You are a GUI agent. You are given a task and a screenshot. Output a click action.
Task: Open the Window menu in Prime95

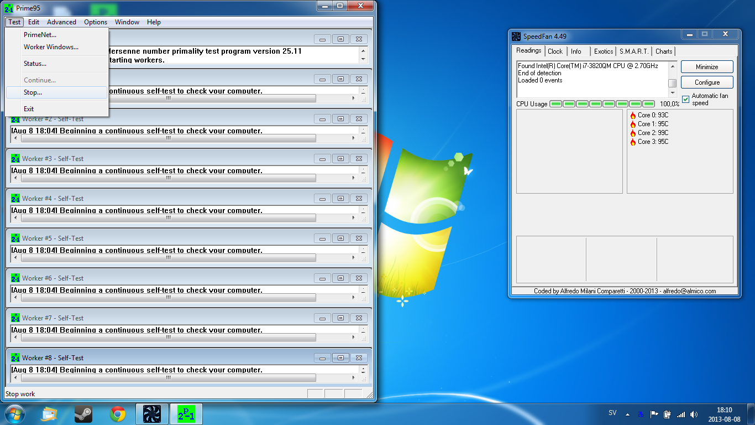[127, 22]
